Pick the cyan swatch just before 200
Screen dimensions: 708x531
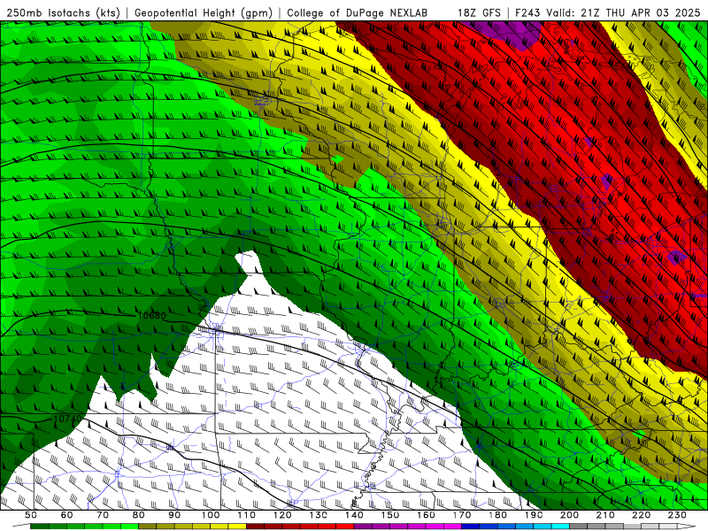click(x=560, y=527)
